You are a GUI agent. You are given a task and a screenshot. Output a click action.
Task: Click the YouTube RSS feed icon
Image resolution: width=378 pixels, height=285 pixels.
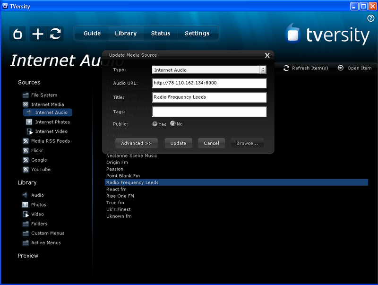click(x=26, y=170)
